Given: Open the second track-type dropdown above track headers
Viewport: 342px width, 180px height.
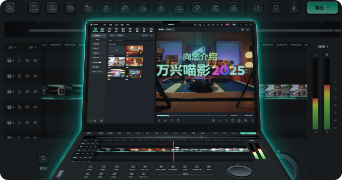Looking at the screenshot, I should 32,47.
